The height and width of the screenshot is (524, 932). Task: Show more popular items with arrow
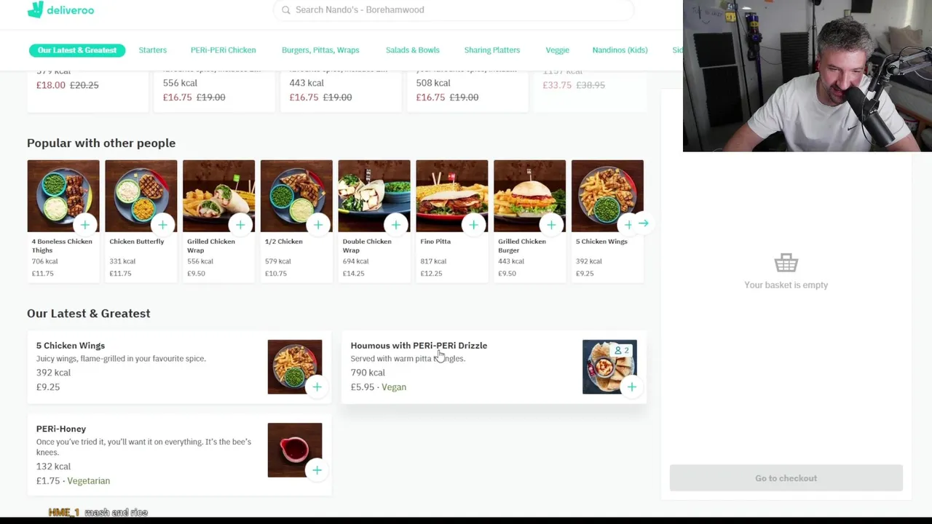644,223
